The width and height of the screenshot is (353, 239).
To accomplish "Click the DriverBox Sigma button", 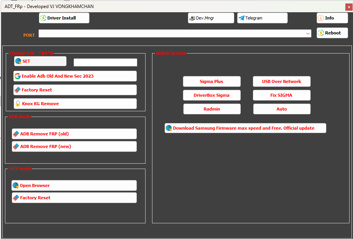I will click(212, 95).
